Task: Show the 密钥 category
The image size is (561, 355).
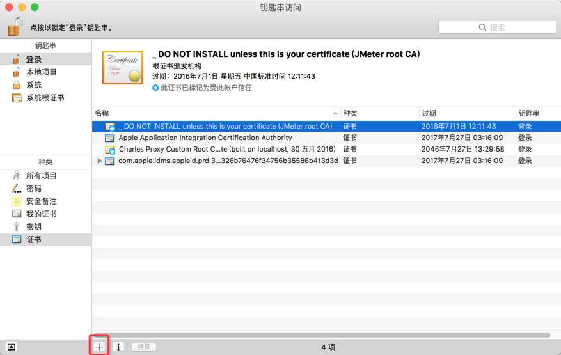Action: [46, 227]
